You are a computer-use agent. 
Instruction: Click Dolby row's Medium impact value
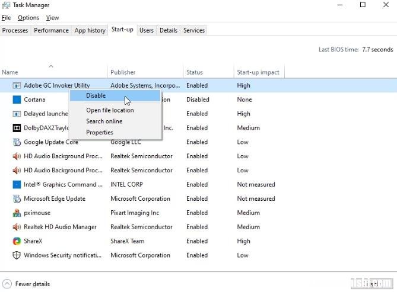click(x=249, y=128)
